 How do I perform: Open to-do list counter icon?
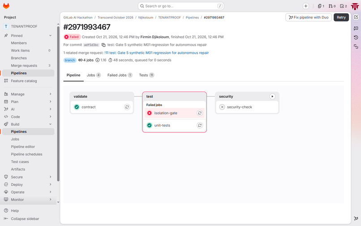tap(343, 6)
